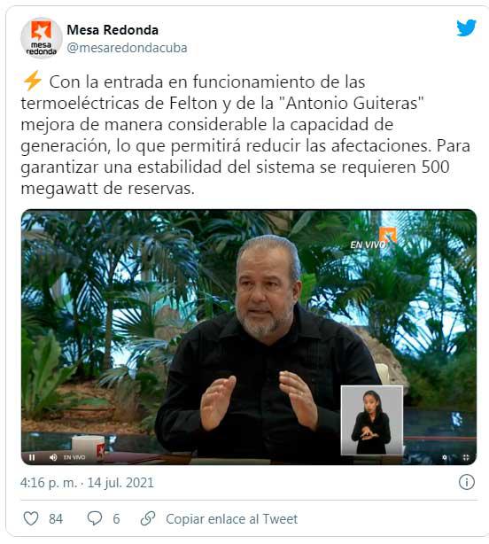
Task: Click the chain link icon
Action: (148, 518)
